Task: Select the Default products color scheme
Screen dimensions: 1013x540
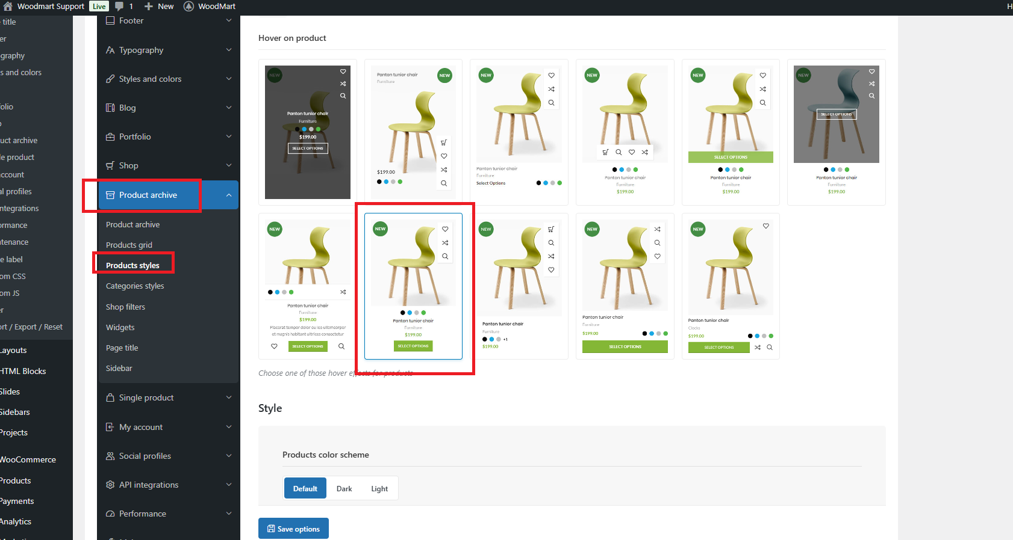Action: (x=305, y=488)
